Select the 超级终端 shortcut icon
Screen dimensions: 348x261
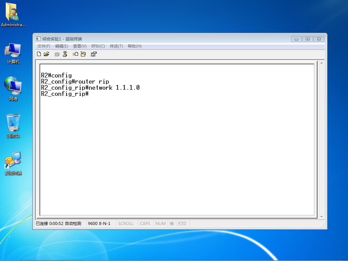tap(13, 163)
